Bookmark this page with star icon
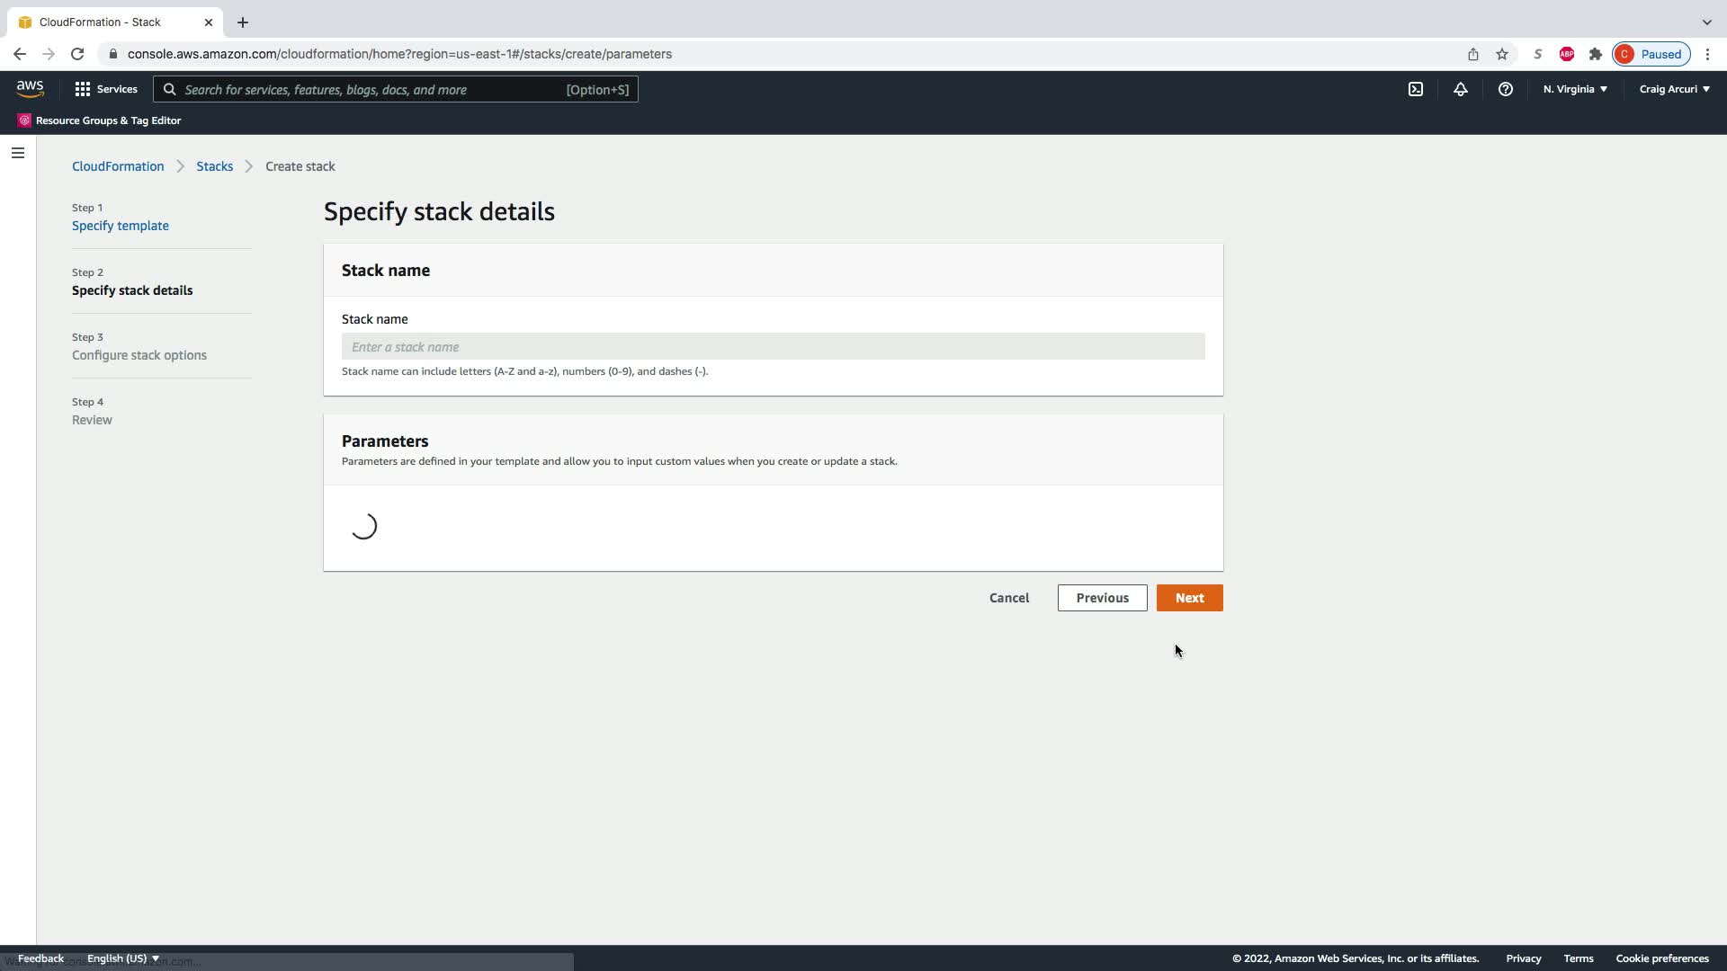 (1502, 54)
